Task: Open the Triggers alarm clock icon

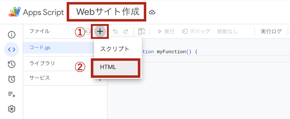Action: tap(11, 79)
